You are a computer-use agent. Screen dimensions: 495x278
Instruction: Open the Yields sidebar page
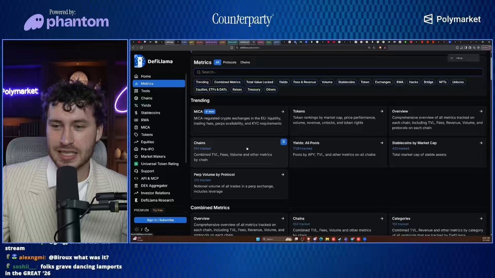(x=158, y=105)
